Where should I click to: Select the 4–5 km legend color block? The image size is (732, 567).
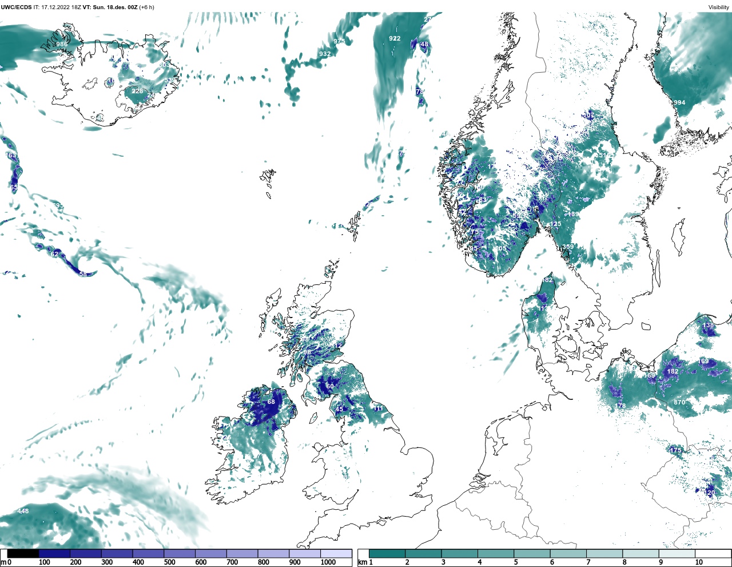coord(496,553)
